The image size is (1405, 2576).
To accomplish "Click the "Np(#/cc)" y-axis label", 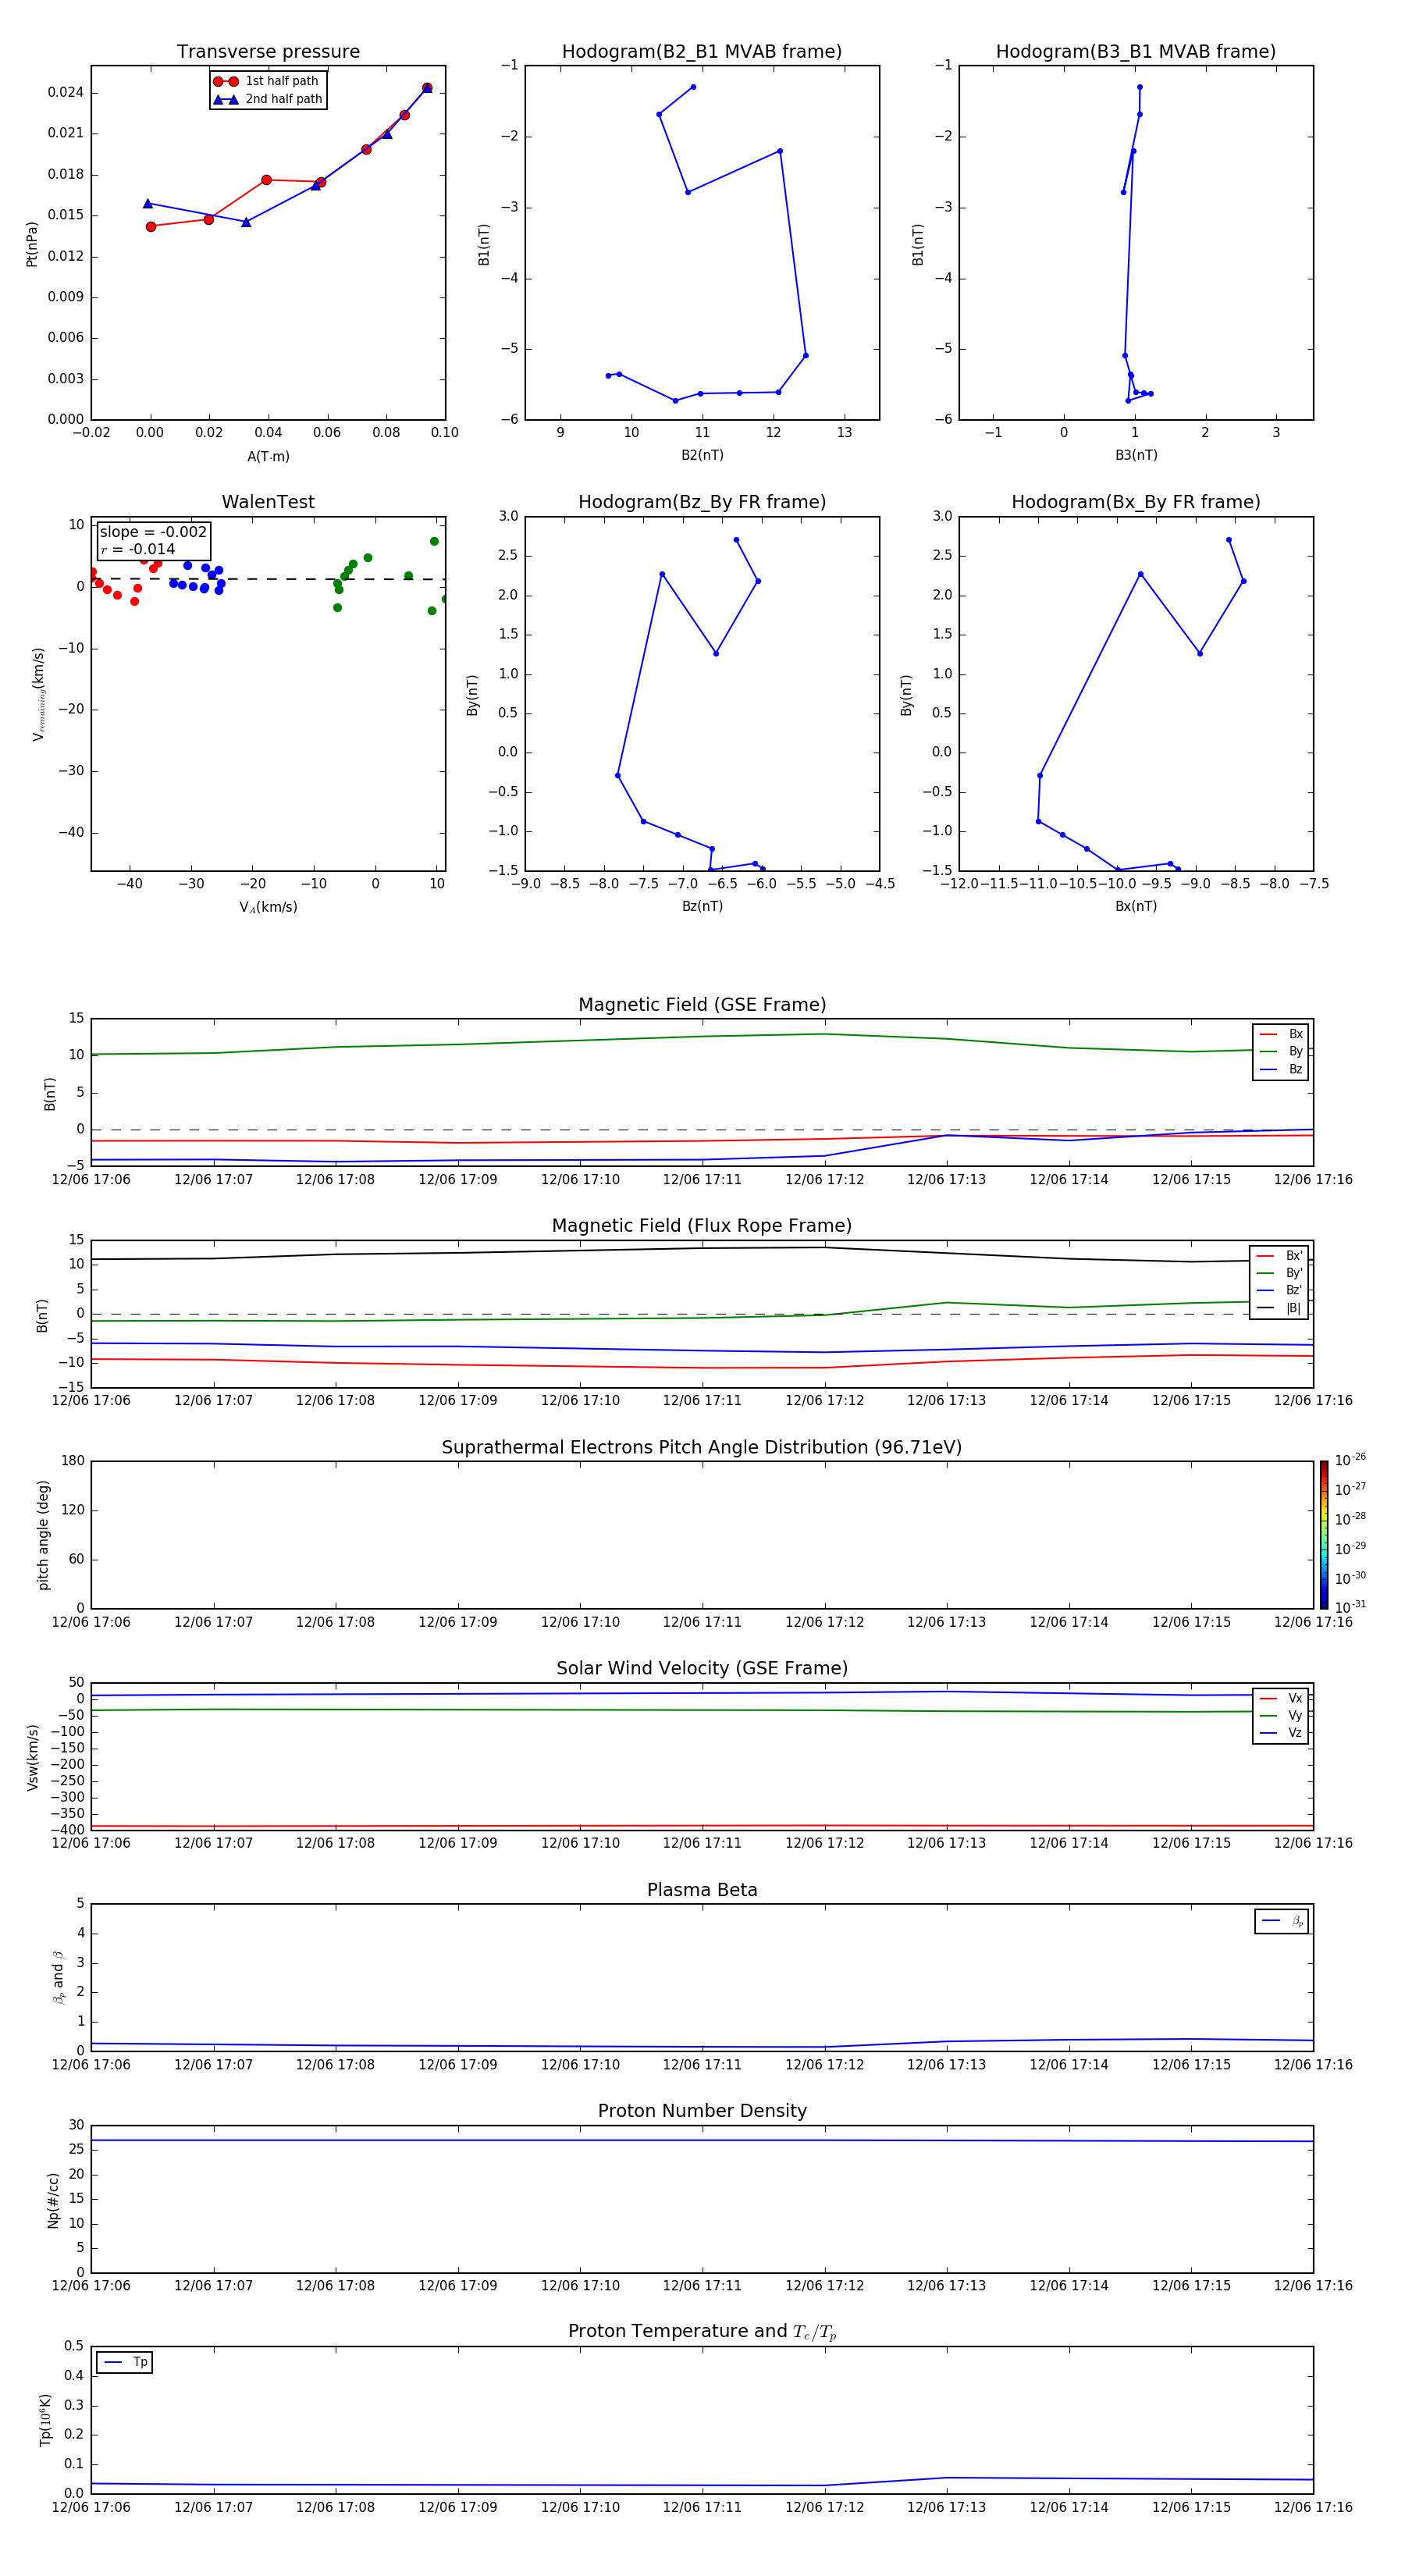I will (53, 2200).
